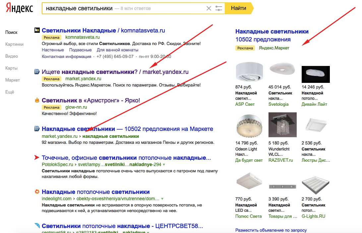Switch to Видео search

pos(12,56)
